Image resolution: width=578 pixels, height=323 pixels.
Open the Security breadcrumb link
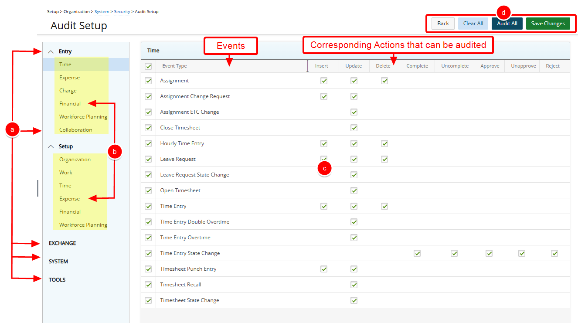point(122,12)
